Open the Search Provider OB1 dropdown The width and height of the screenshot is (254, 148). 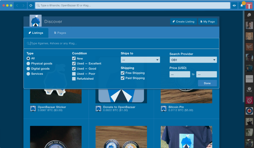(193, 60)
